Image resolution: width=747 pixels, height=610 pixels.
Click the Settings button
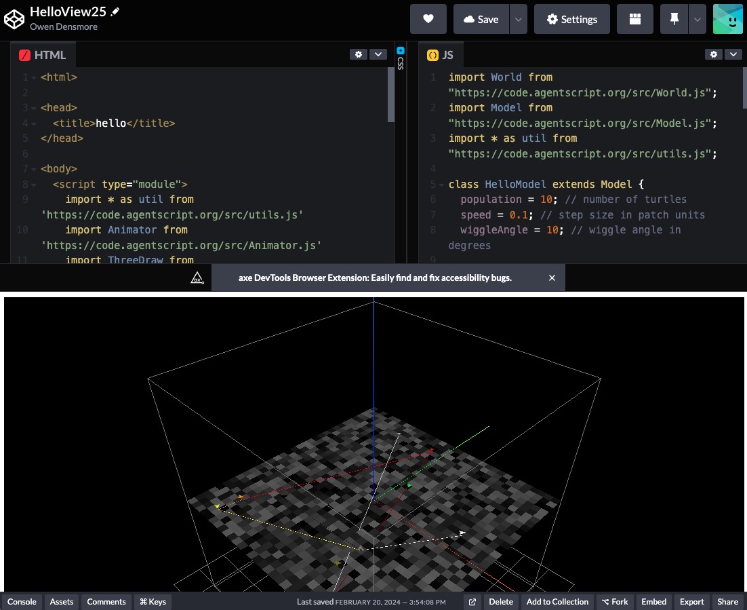[571, 19]
